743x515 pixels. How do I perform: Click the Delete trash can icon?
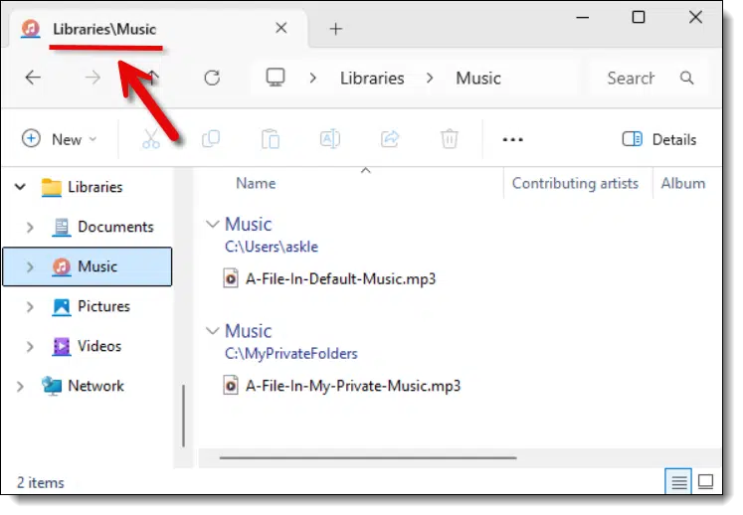[450, 139]
